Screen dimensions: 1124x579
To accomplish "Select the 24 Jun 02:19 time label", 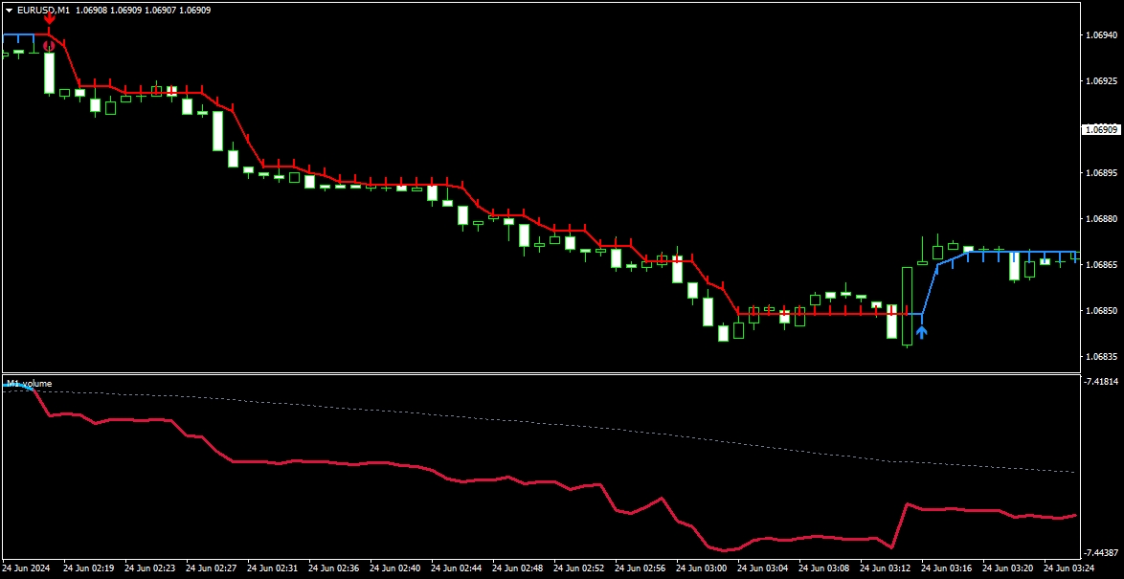I will point(88,568).
